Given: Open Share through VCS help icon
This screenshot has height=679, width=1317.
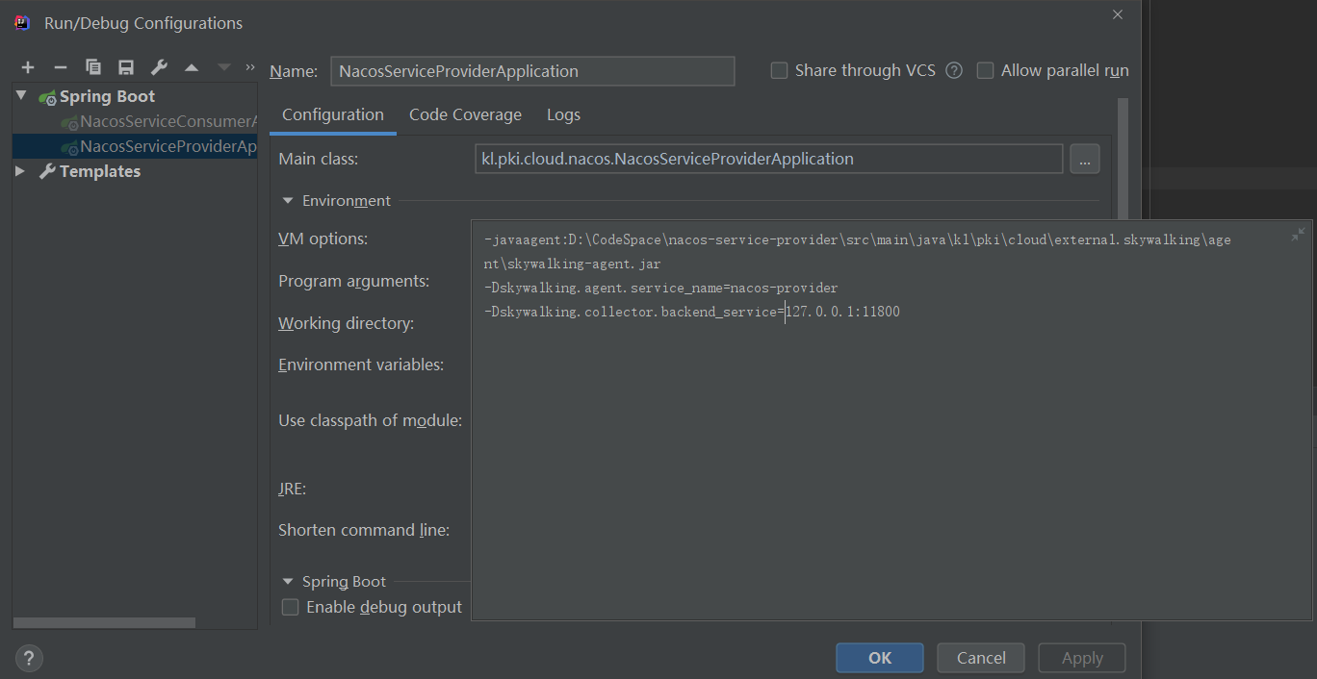Looking at the screenshot, I should [954, 70].
